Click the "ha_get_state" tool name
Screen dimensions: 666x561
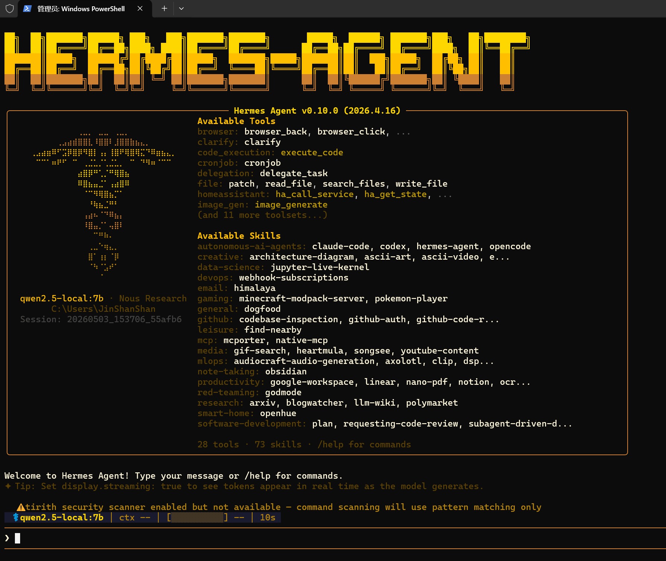point(396,194)
